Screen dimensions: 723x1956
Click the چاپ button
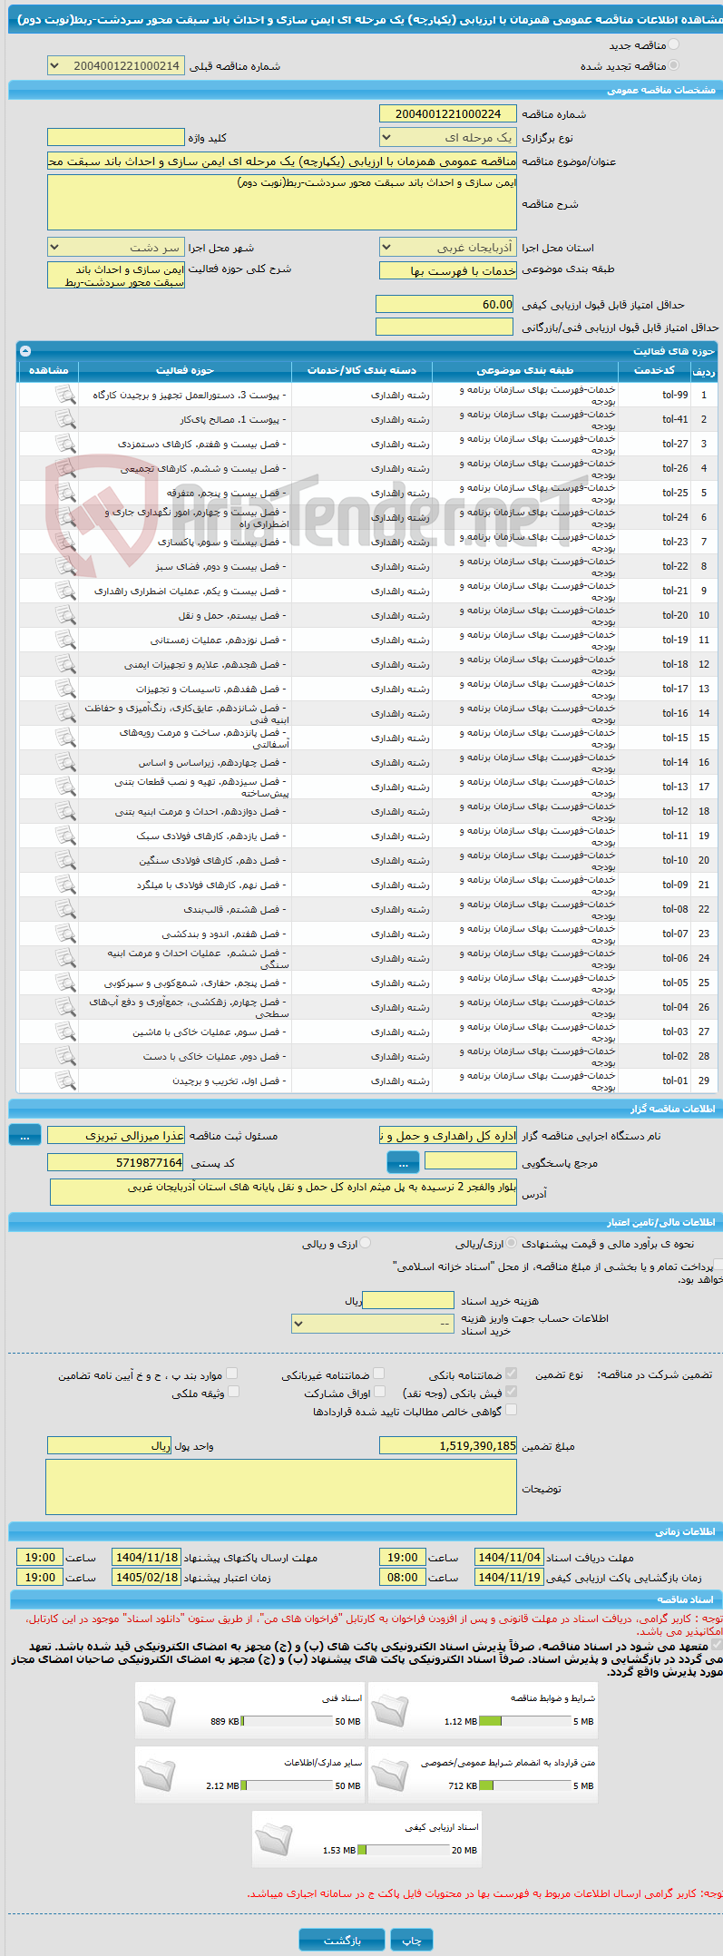pyautogui.click(x=412, y=1940)
